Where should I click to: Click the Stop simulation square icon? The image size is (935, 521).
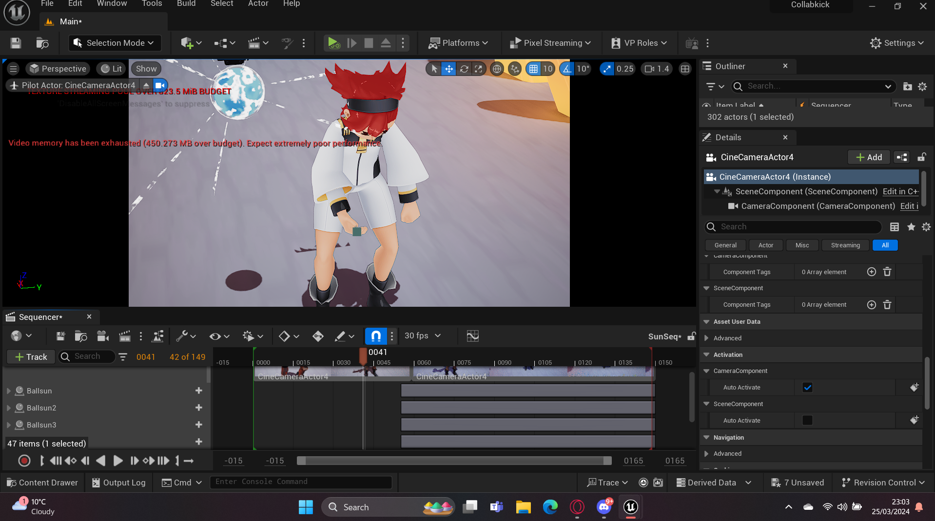click(x=369, y=43)
